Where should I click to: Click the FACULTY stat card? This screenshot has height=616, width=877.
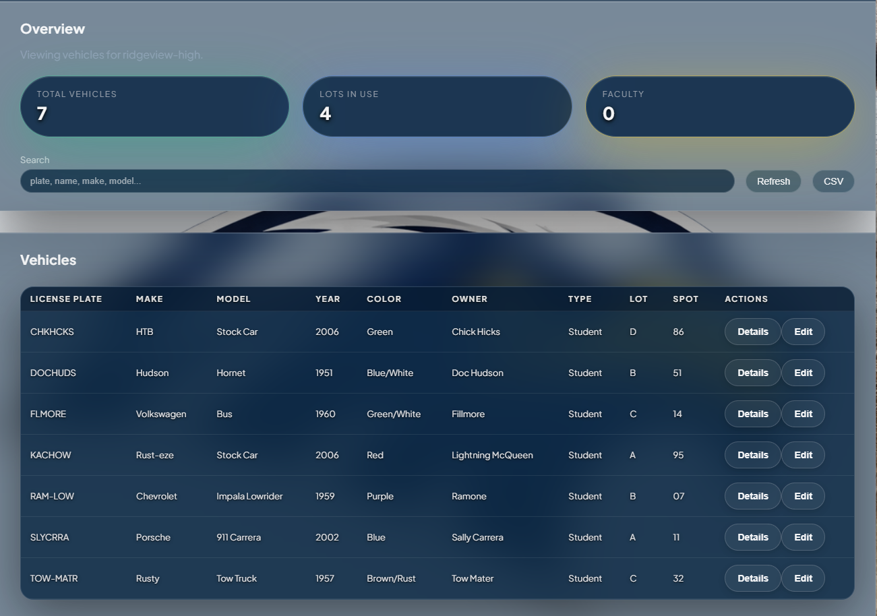click(719, 106)
